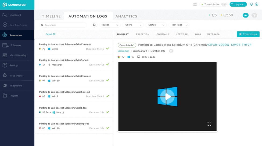Select the Chrome 97 Win 10 test

(x=74, y=78)
